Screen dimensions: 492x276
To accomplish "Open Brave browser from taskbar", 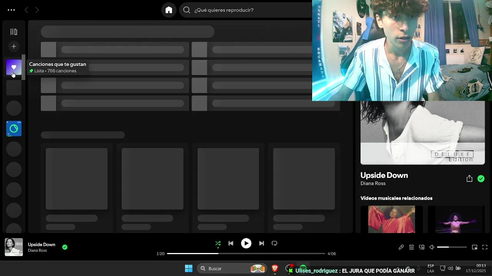I will [275, 268].
